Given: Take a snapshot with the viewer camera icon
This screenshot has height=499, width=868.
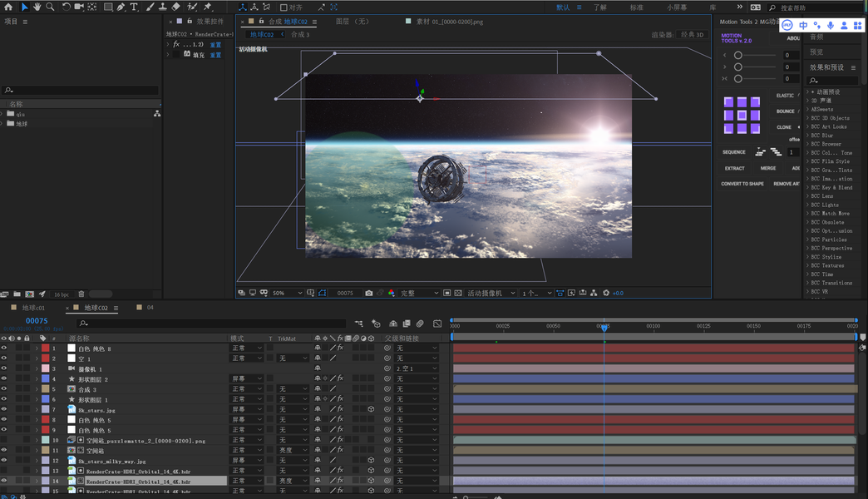Looking at the screenshot, I should click(369, 293).
